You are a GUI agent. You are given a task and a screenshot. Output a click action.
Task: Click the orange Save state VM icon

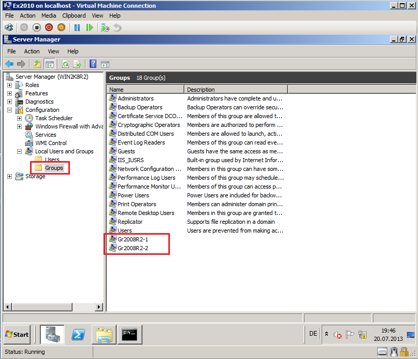[61, 27]
